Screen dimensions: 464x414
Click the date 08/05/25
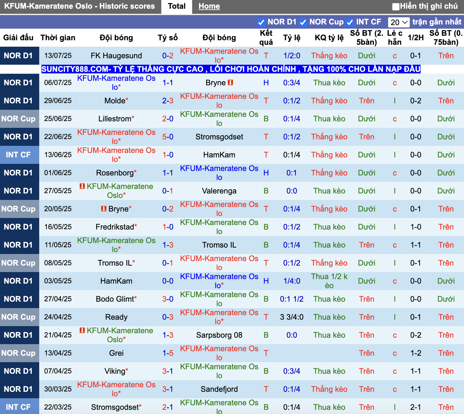click(58, 263)
